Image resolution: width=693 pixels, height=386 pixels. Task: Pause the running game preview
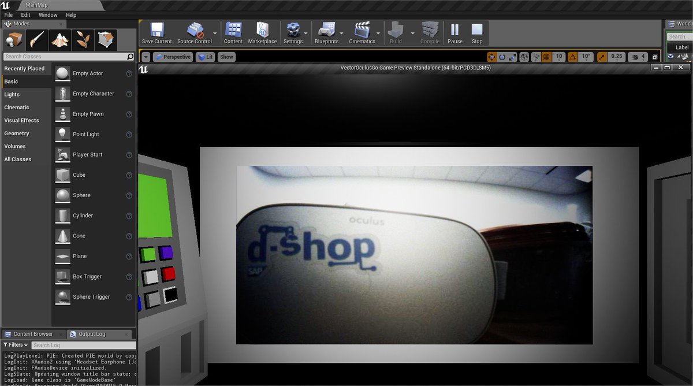[455, 34]
